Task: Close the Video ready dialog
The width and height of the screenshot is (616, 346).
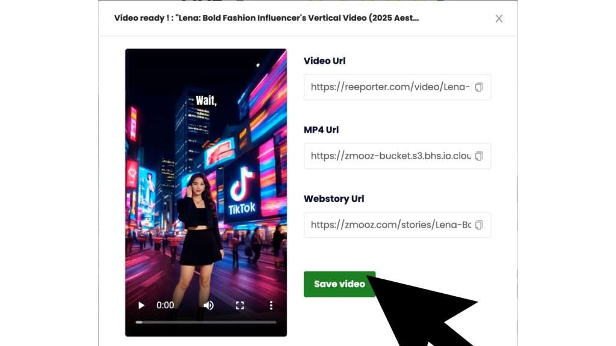Action: coord(499,19)
